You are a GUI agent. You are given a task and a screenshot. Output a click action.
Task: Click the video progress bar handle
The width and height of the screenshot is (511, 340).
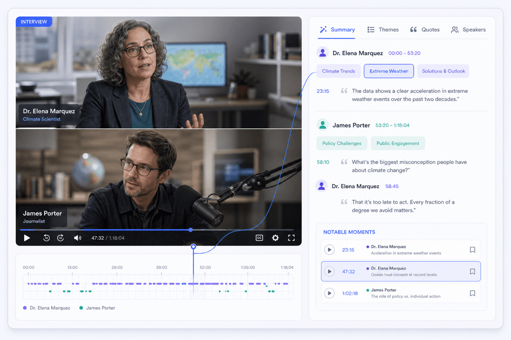pyautogui.click(x=191, y=230)
